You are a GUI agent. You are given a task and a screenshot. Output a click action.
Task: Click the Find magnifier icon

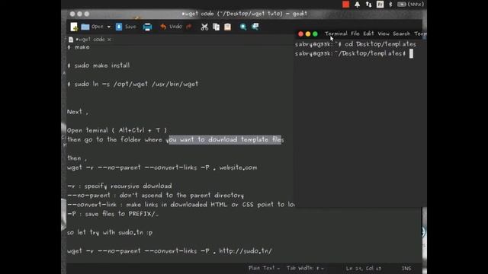coord(243,27)
